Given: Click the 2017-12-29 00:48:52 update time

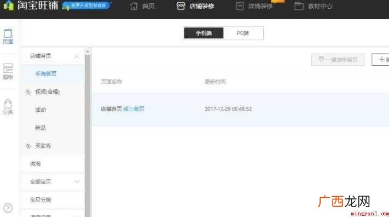Looking at the screenshot, I should pos(228,109).
